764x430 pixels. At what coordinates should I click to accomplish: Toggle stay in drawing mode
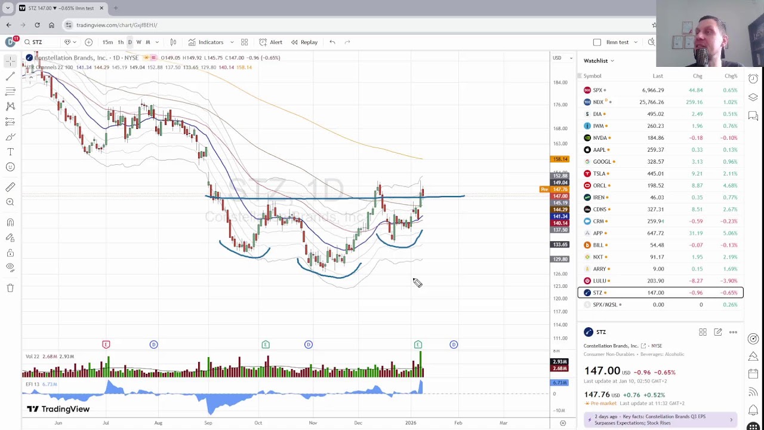10,238
